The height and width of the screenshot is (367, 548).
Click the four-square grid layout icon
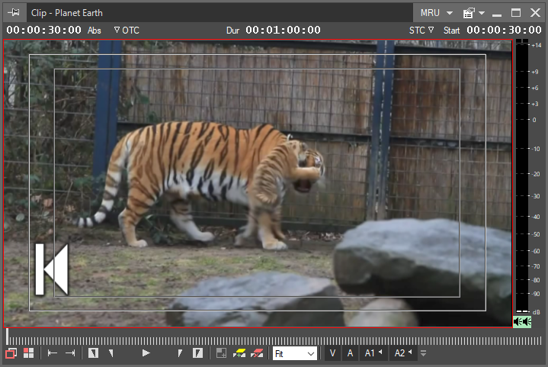[x=29, y=353]
